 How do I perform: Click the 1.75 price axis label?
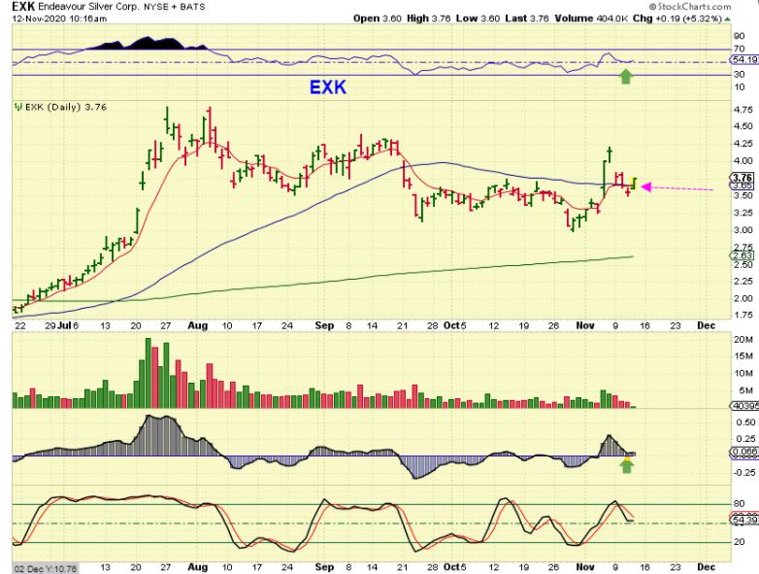click(x=743, y=316)
